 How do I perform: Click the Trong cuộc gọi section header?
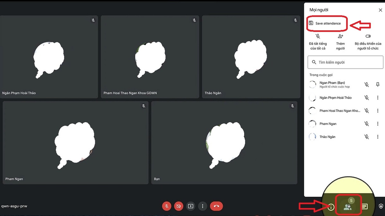(321, 75)
